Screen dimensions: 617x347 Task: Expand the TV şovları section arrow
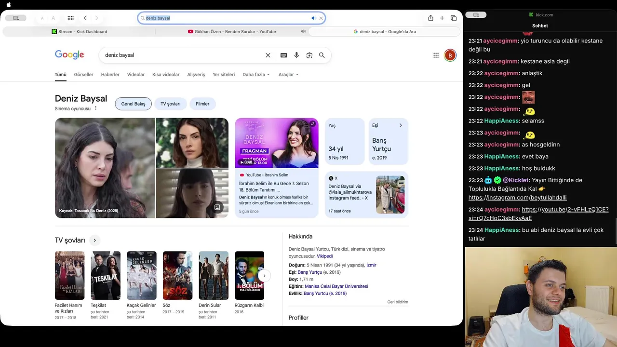click(x=94, y=240)
